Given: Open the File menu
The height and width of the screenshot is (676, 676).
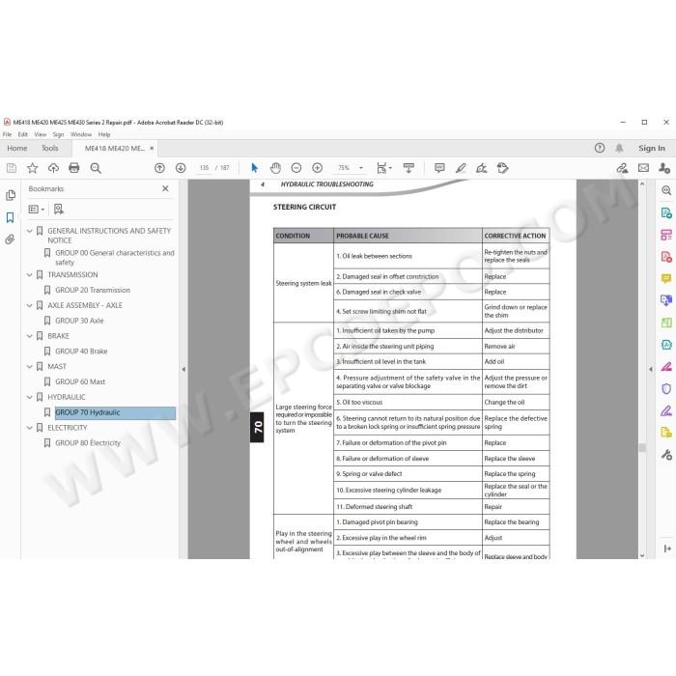Looking at the screenshot, I should [x=8, y=134].
